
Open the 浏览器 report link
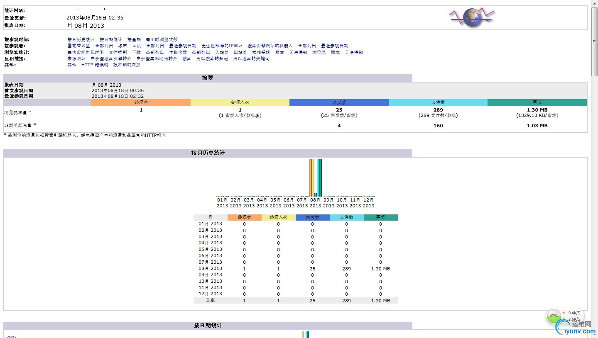pyautogui.click(x=319, y=53)
